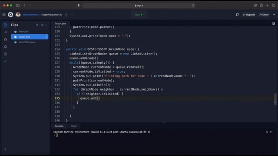The image size is (278, 156).
Task: Open the Unit tests checkmark icon
Action: point(6,61)
